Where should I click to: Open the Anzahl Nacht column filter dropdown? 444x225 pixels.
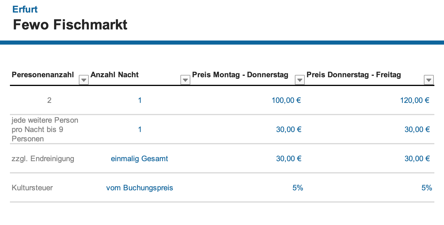(x=185, y=80)
